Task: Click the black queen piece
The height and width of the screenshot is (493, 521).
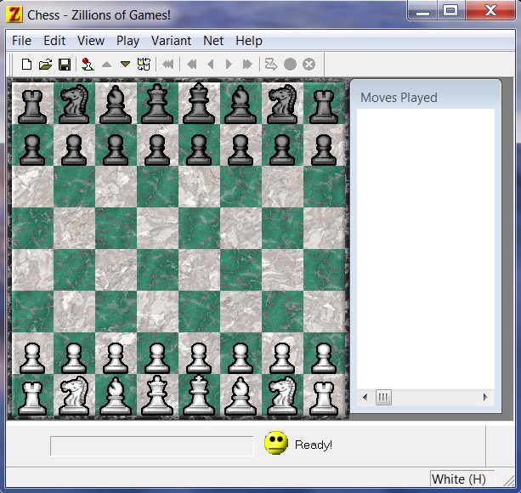Action: (157, 104)
